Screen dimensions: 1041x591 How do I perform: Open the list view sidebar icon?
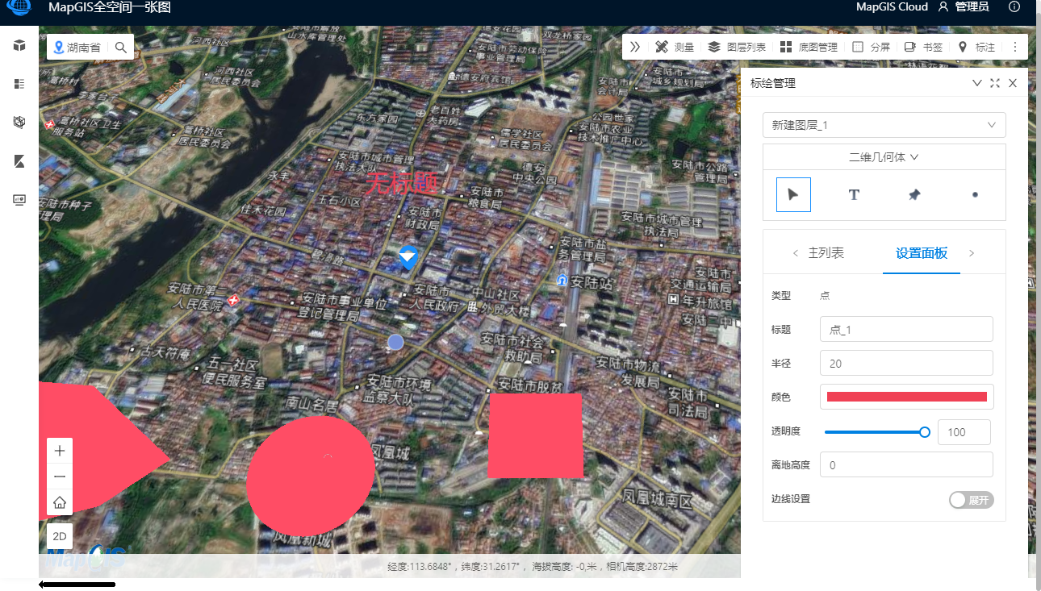(19, 84)
